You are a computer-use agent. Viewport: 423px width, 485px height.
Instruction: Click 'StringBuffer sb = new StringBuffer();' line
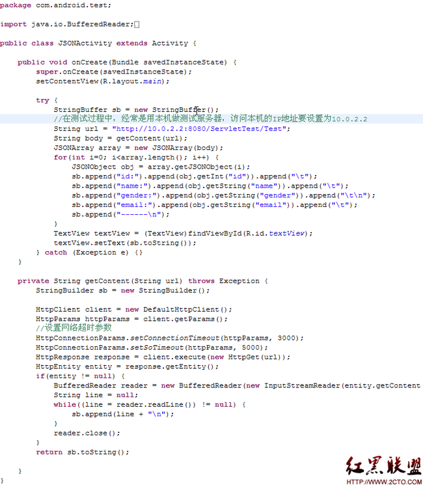136,110
